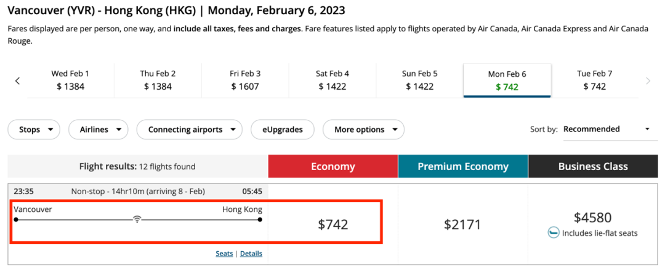Select the $2171 Premium Economy fare
Viewport: 665px width, 269px height.
coord(462,225)
